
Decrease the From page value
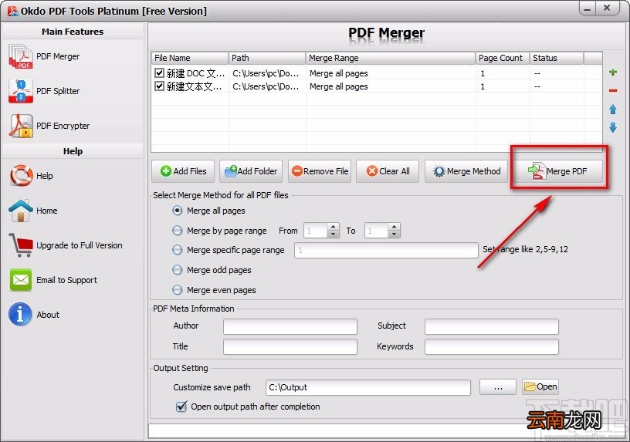[x=333, y=234]
